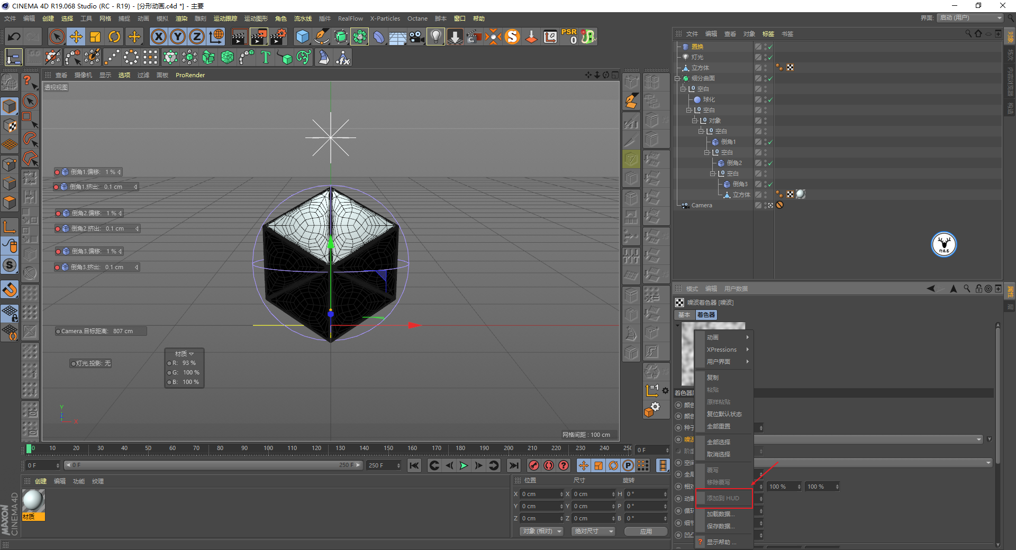Open the 用户界面 submenu
This screenshot has height=550, width=1016.
point(728,362)
